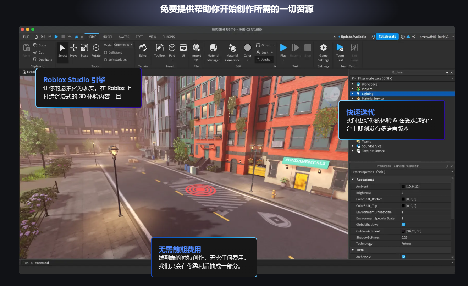
Task: Switch to the VIEW tab
Action: pyautogui.click(x=153, y=37)
